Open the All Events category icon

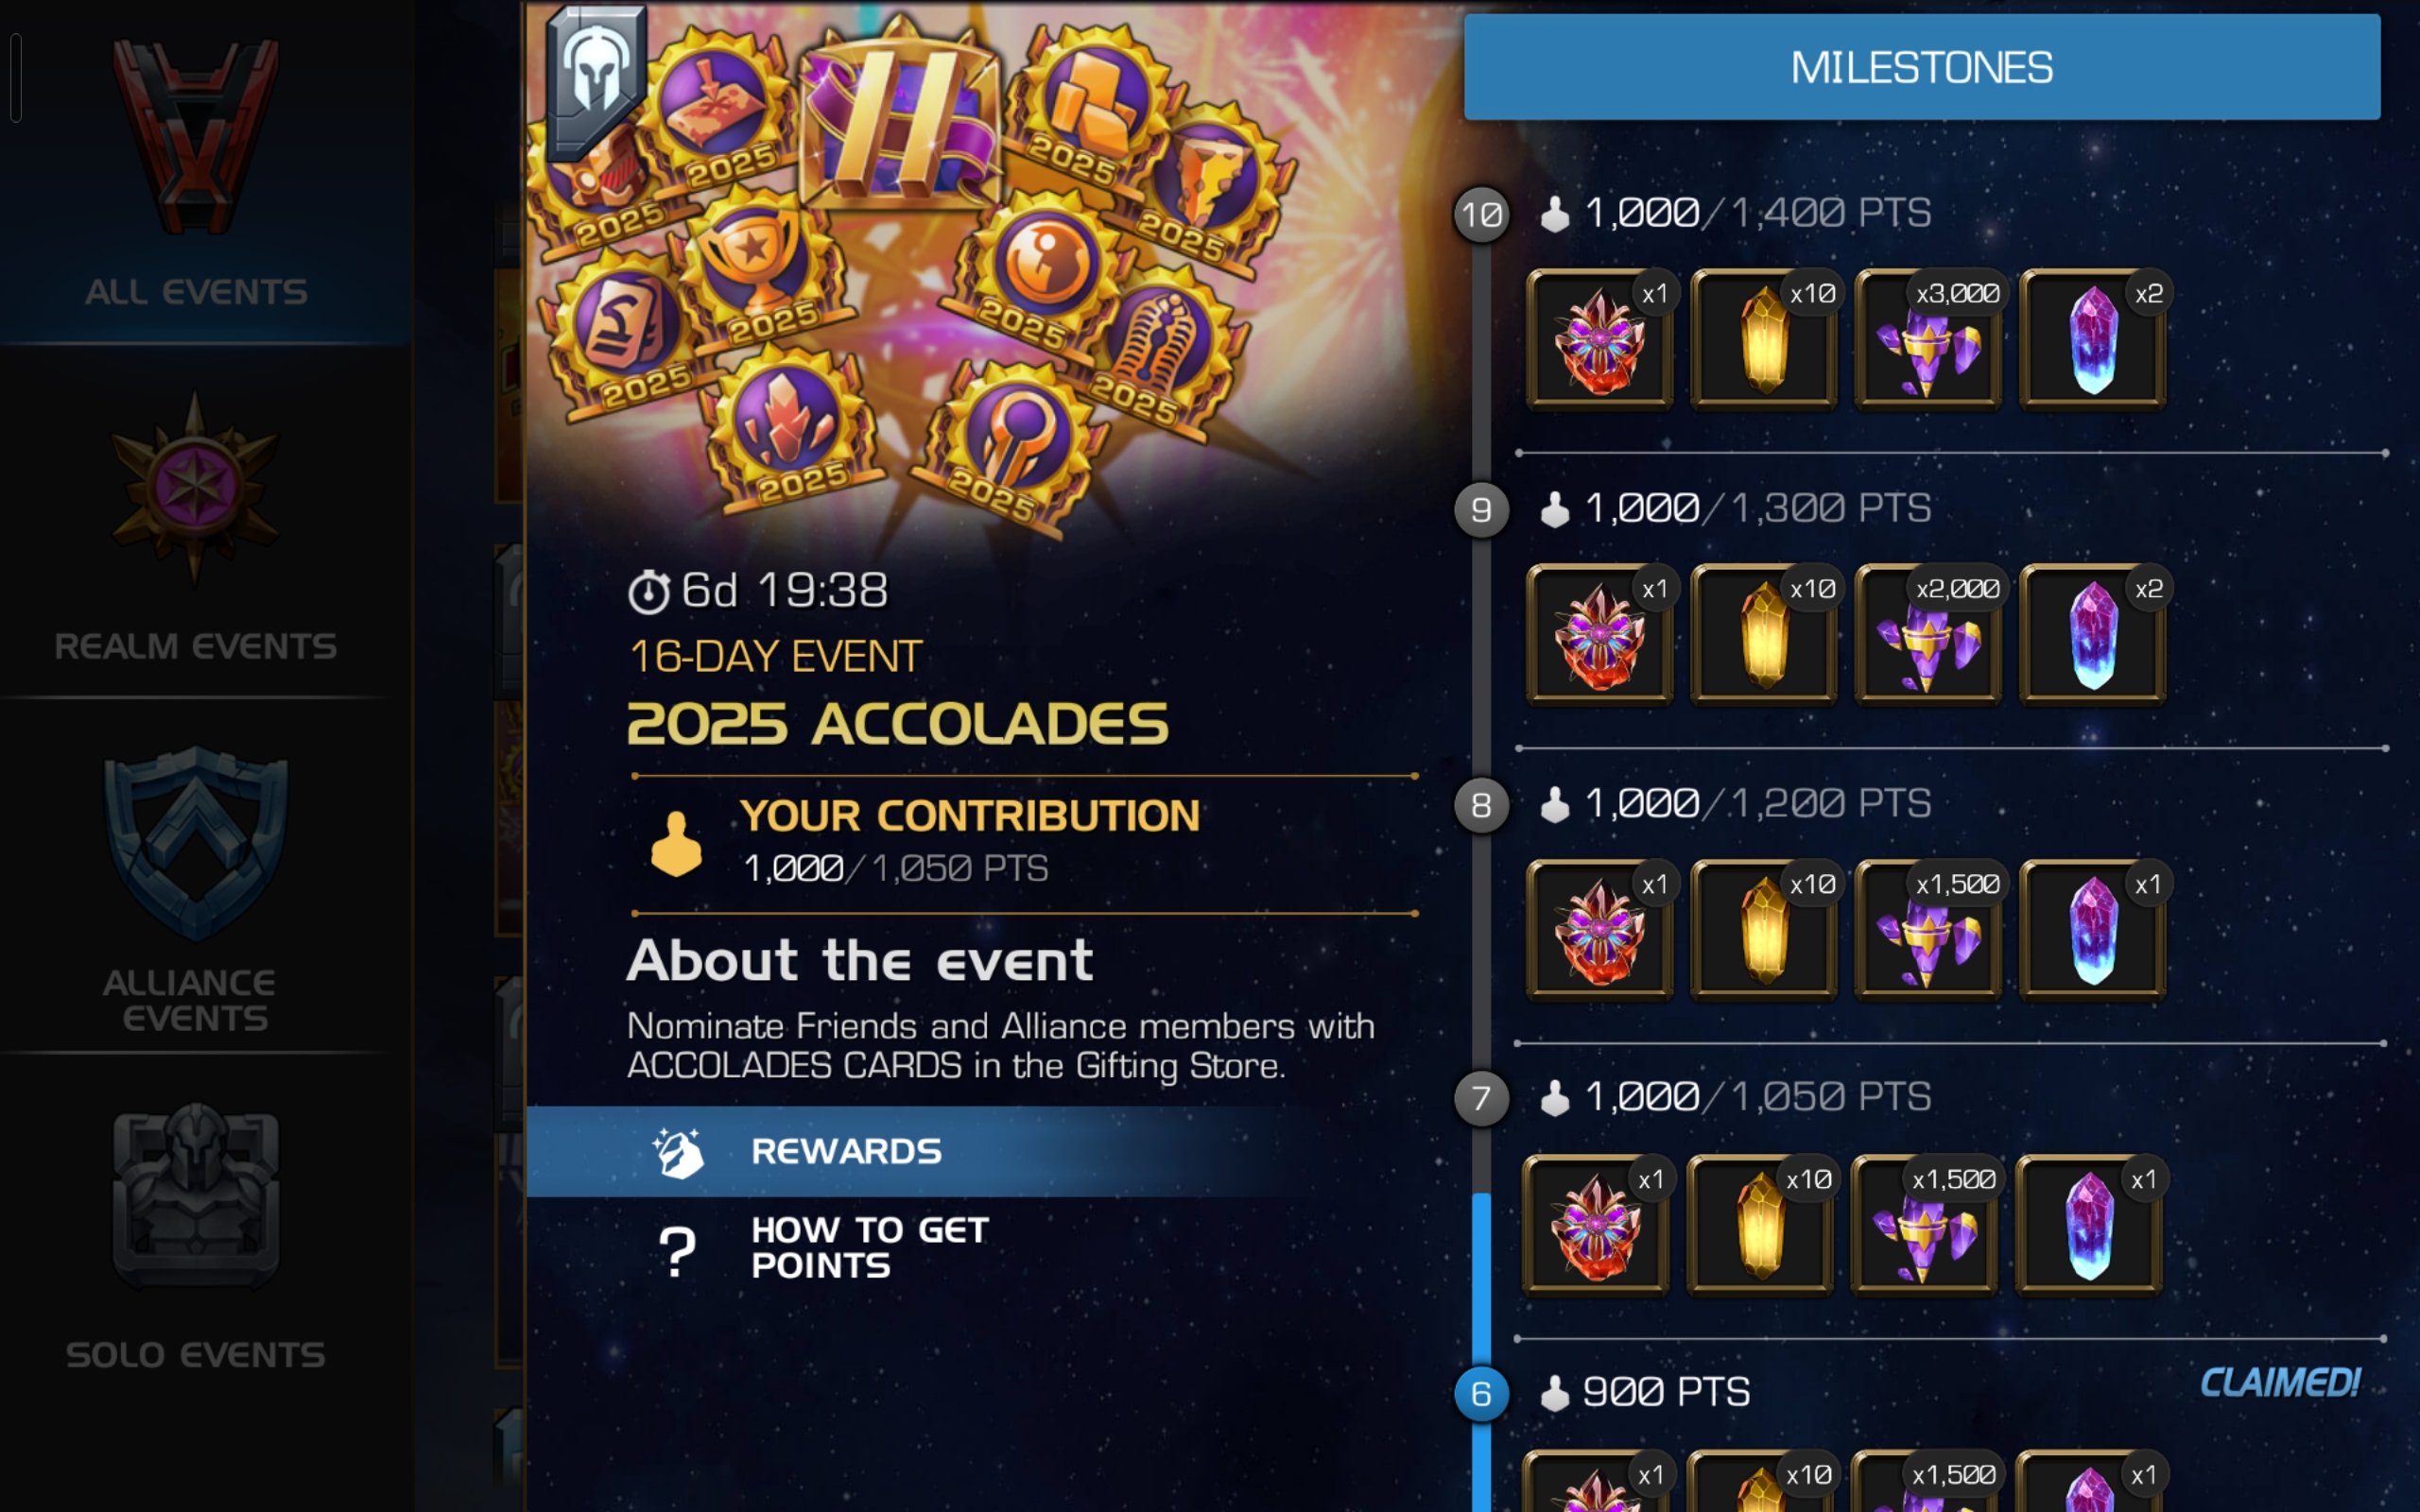click(x=196, y=137)
